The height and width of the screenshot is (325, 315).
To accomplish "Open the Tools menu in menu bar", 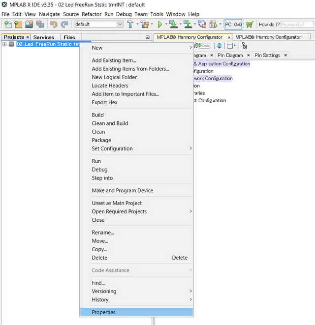I will (157, 14).
